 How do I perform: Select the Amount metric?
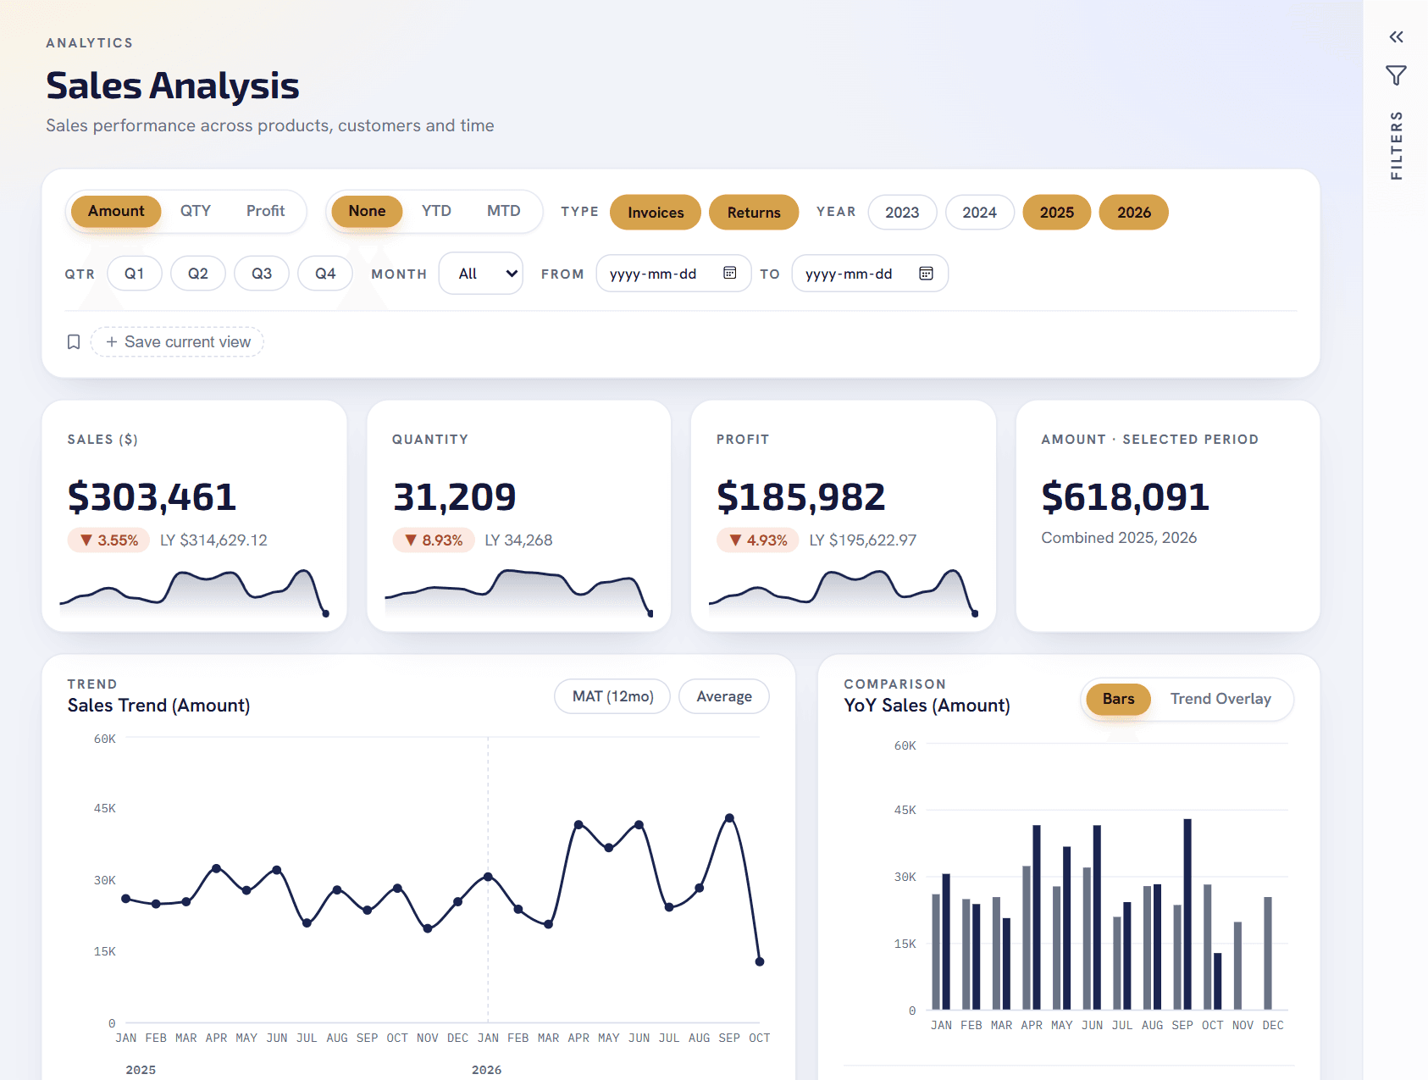point(116,211)
